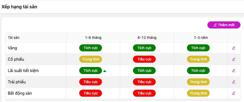The height and width of the screenshot is (102, 244).
Task: Open edit for the Trái phiếu row
Action: pos(234,82)
